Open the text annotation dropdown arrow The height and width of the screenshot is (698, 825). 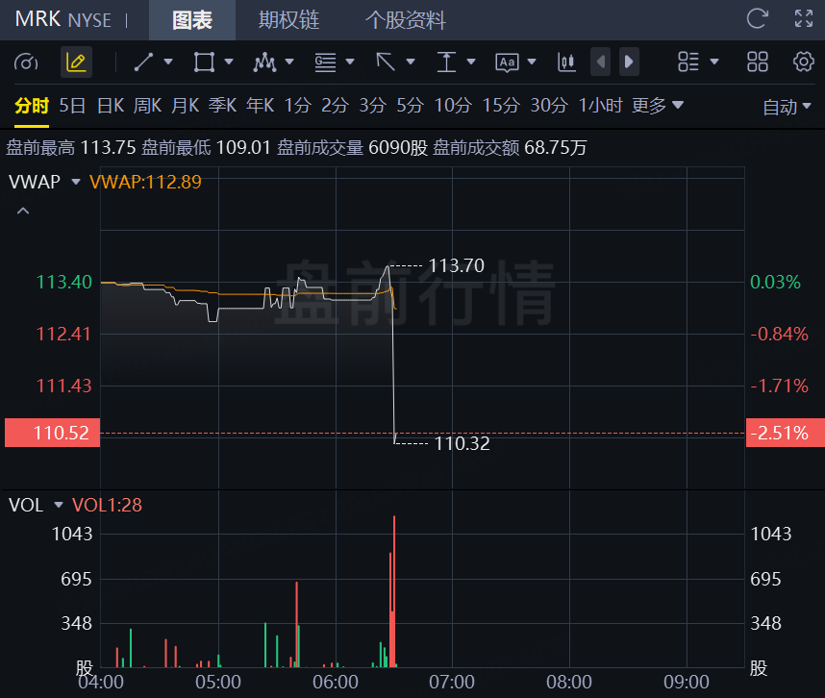tap(532, 62)
